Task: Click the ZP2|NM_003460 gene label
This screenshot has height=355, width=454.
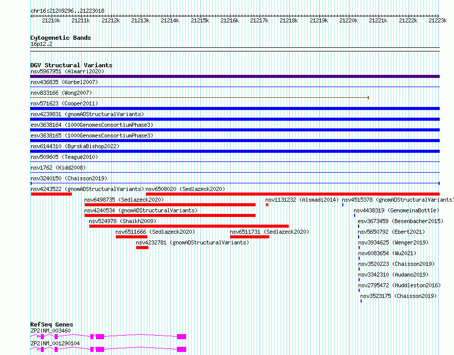Action: click(x=51, y=331)
